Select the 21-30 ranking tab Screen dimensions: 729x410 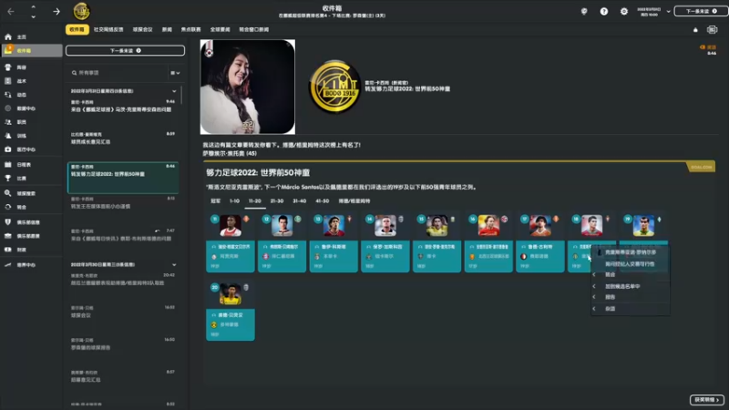point(277,200)
